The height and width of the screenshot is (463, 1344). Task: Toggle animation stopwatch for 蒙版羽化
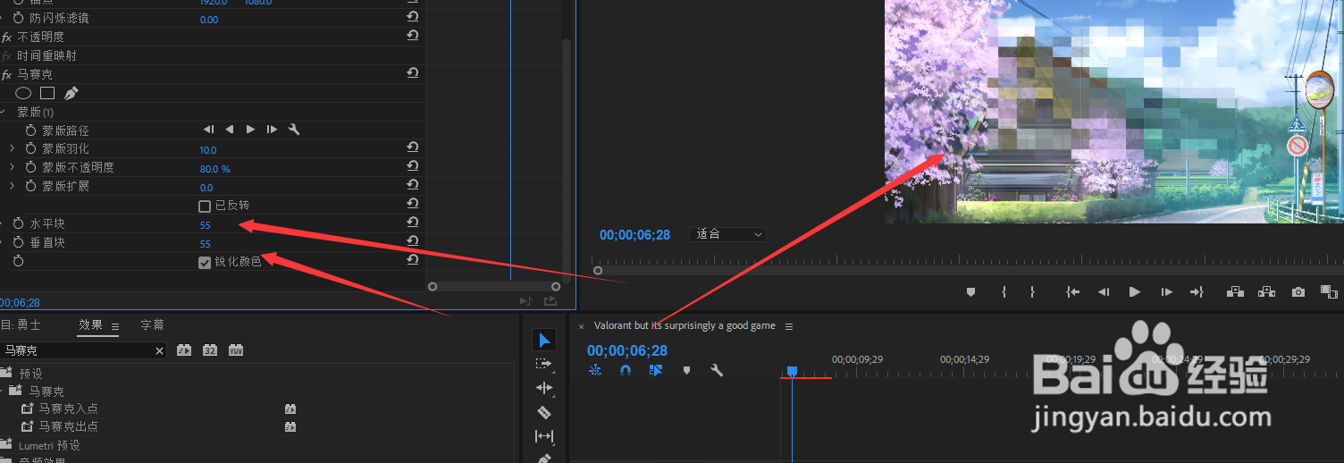click(30, 148)
